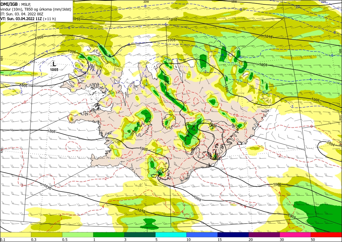Image resolution: width=342 pixels, height=242 pixels.
Task: Click the '20W' longitude label
Action: [x=146, y=1]
